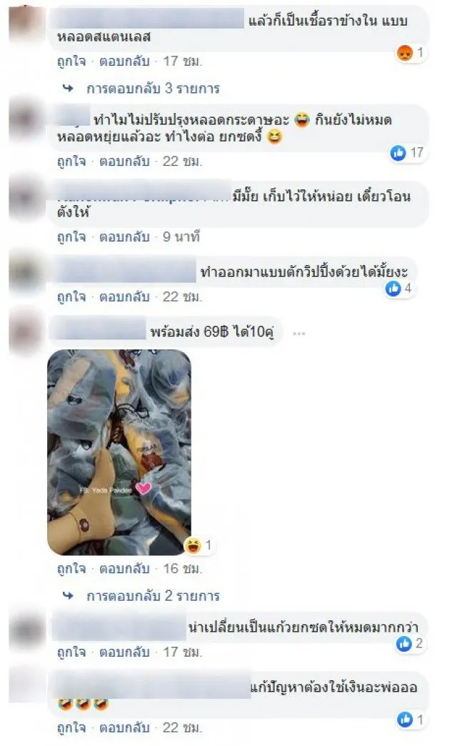This screenshot has width=457, height=746.
Task: Expand การตอบกลับ 3 รายการ replies
Action: coord(153,89)
